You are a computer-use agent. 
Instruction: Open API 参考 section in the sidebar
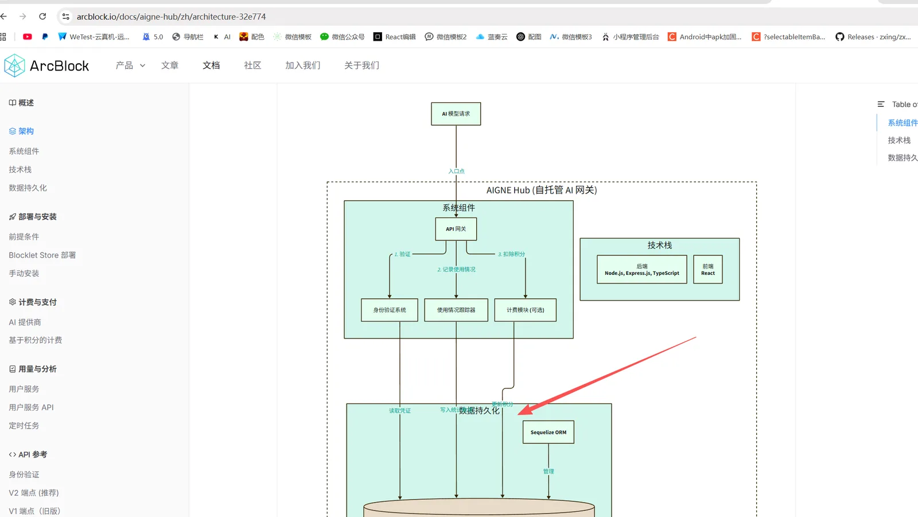click(28, 454)
